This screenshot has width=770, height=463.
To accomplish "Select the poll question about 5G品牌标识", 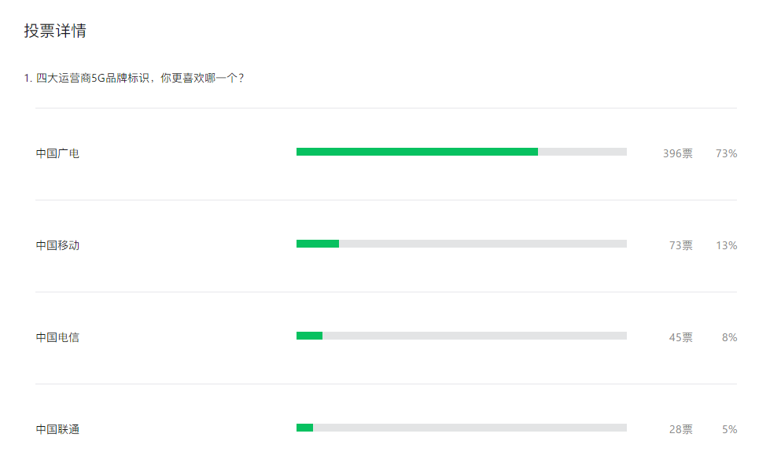I will pyautogui.click(x=134, y=78).
